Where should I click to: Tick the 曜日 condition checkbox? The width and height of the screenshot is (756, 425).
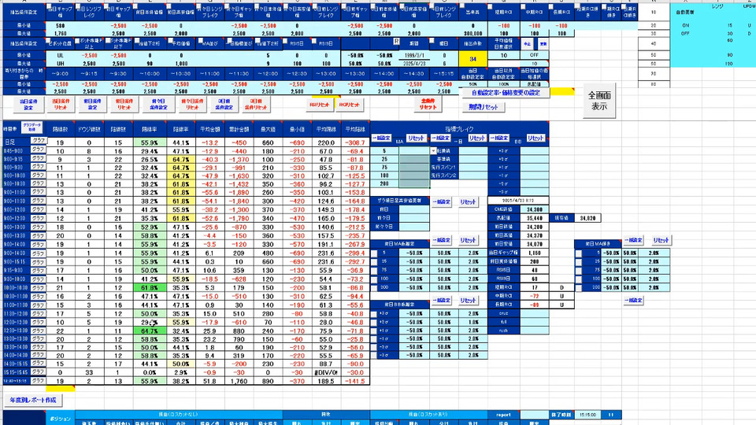432,41
